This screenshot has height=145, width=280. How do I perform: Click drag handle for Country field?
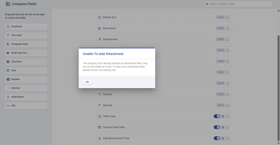pos(228,94)
